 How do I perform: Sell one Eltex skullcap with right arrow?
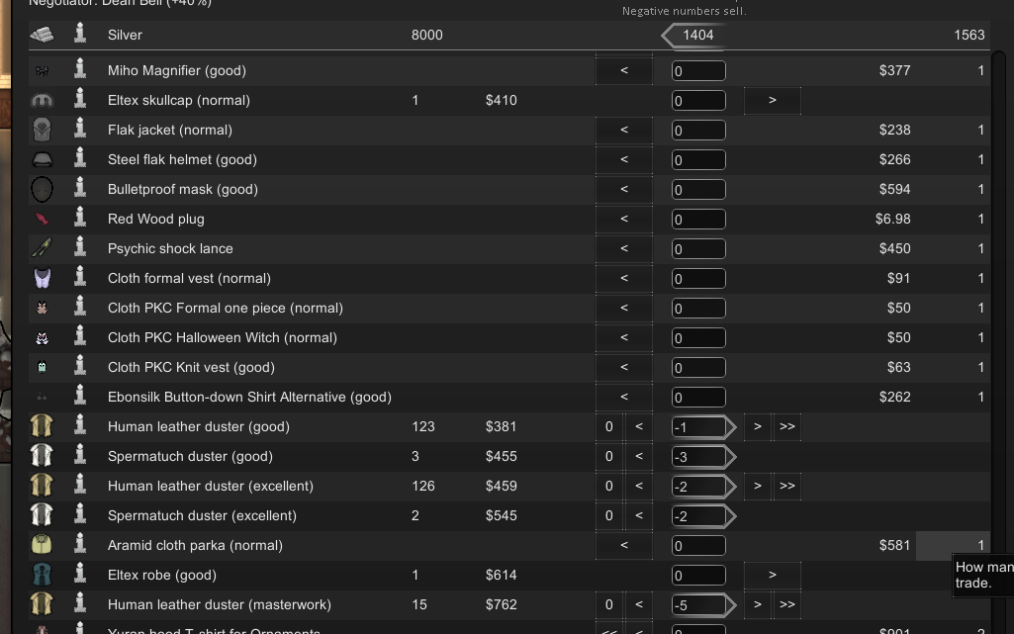[773, 100]
